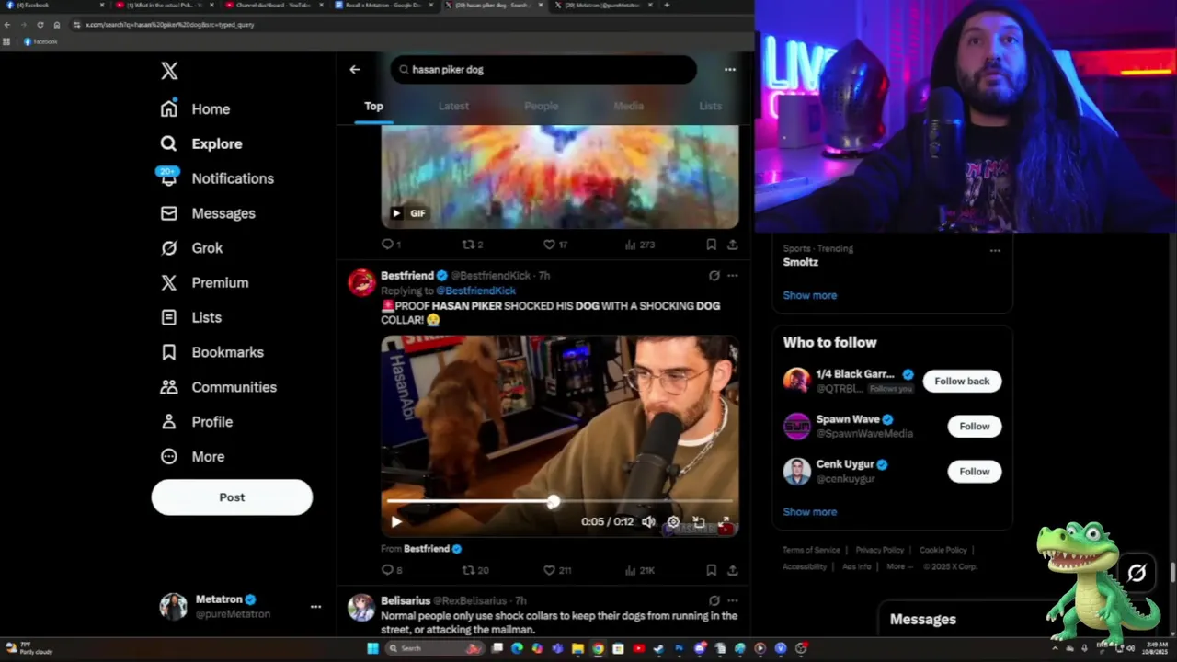This screenshot has width=1177, height=662.
Task: Play the Hasan Piker dog video
Action: point(396,521)
